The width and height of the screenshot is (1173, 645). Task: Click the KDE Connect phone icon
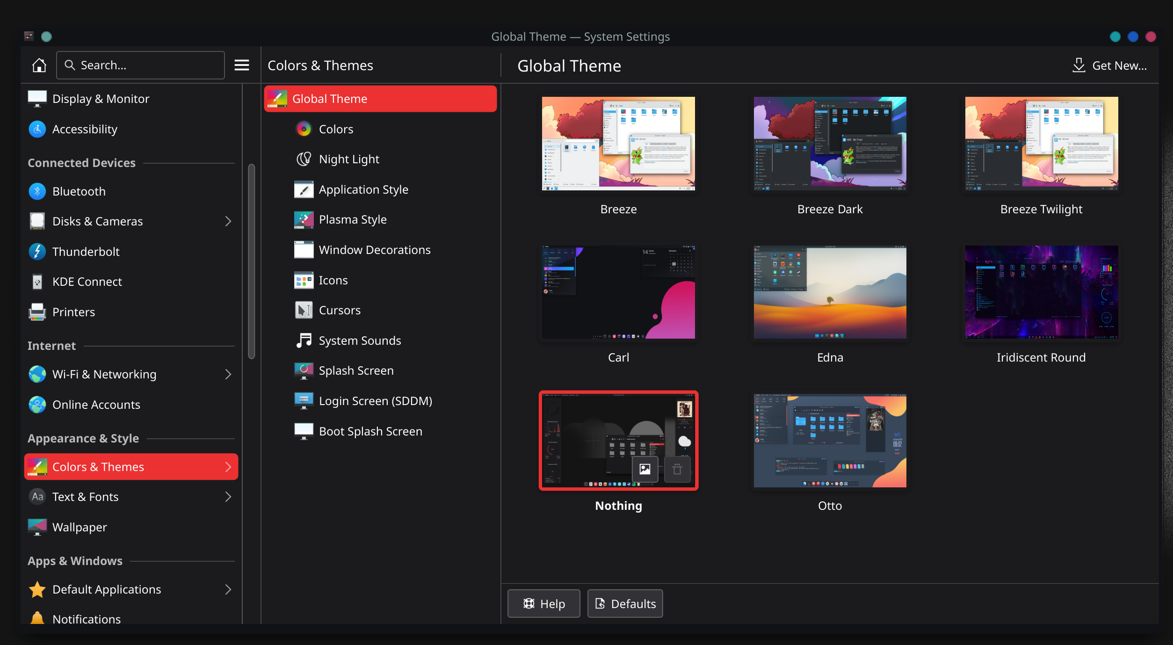pos(37,282)
